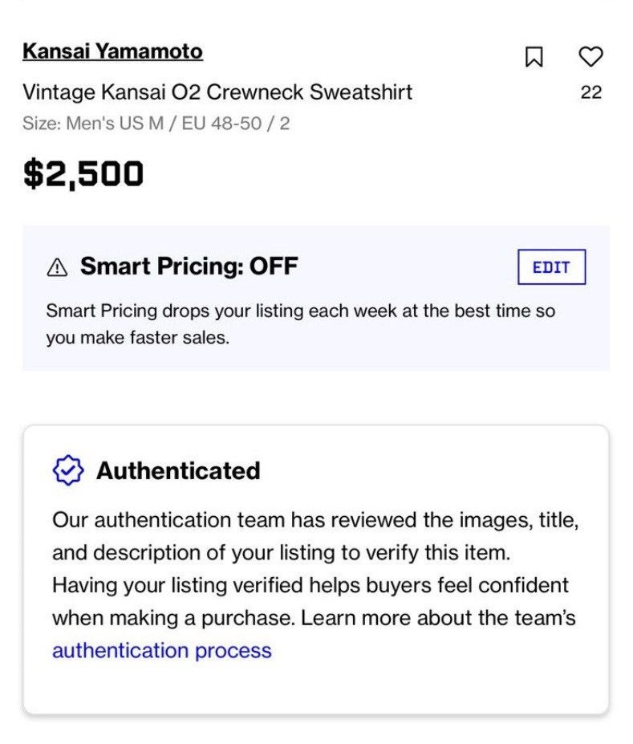This screenshot has height=744, width=633.
Task: Select the Vintage Kansai O2 Crewneck Sweatshirt title
Action: coord(217,92)
